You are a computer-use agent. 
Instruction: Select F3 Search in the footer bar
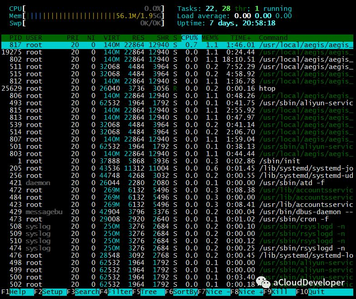[83, 292]
